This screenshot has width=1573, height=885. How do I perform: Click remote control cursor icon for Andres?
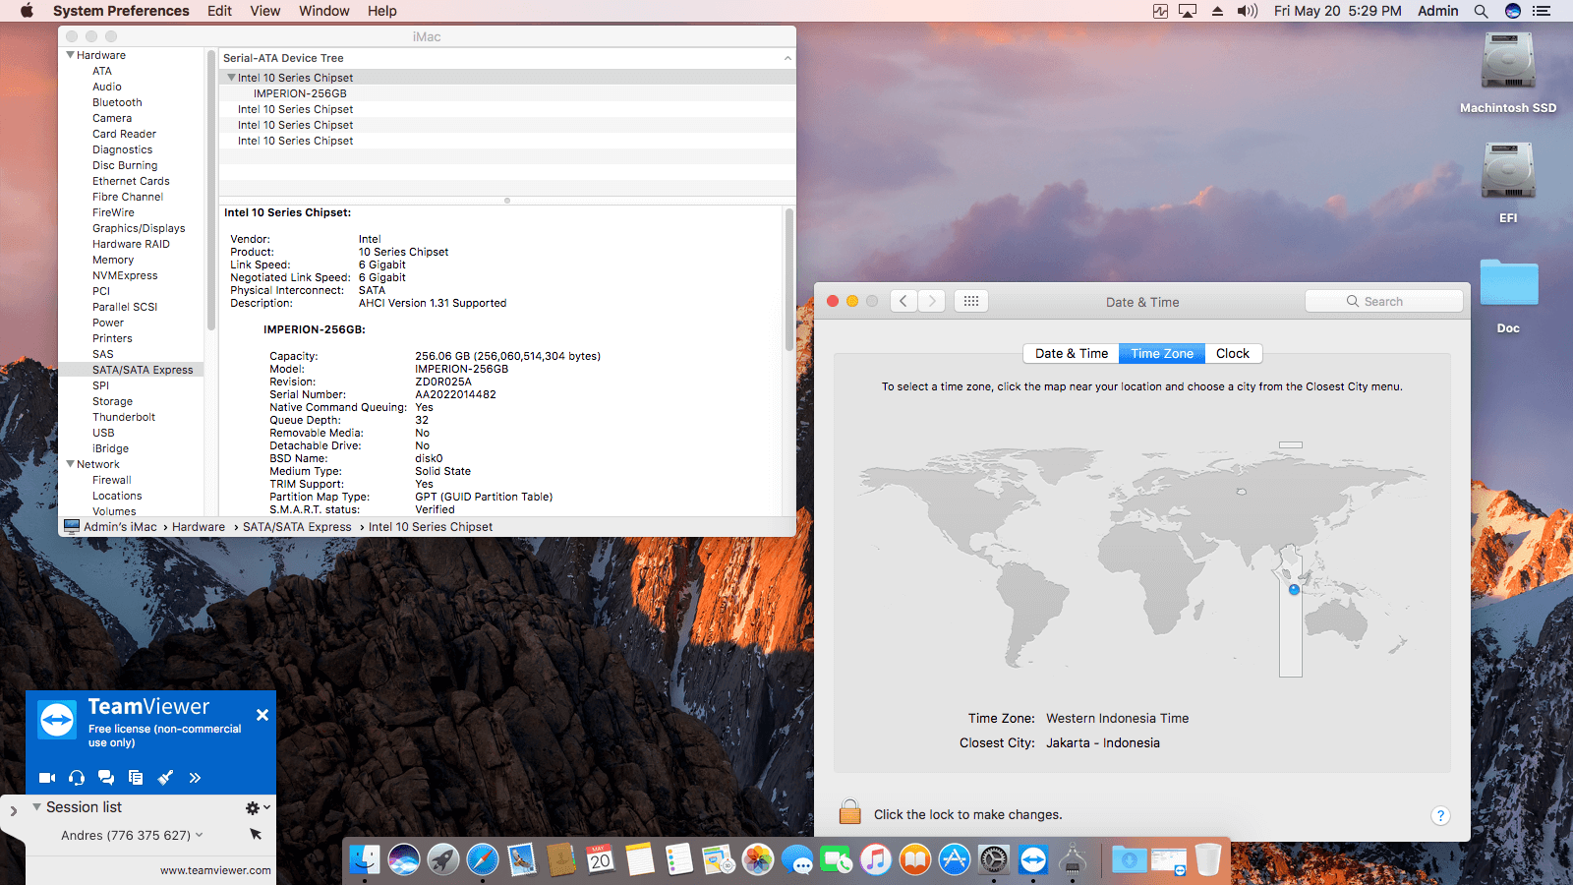(256, 835)
